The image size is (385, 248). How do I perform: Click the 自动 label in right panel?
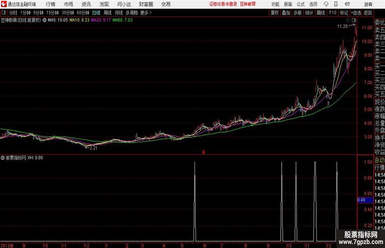[379, 160]
